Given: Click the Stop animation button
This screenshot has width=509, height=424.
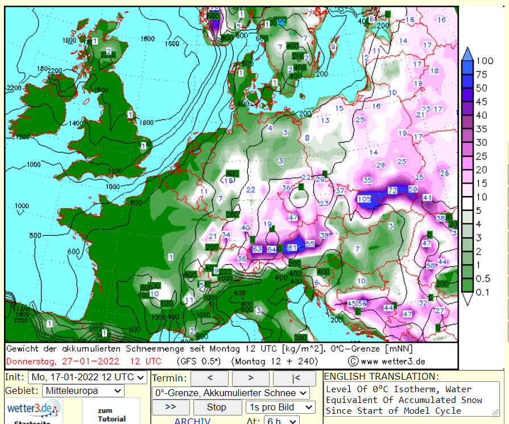Looking at the screenshot, I should point(217,407).
